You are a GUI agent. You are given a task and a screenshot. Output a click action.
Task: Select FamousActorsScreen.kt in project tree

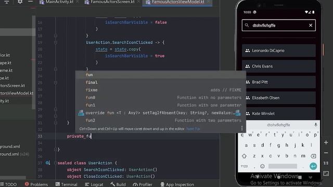[12, 86]
